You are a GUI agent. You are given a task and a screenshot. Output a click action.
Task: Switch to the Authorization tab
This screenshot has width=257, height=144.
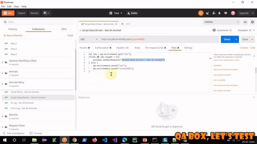[103, 48]
